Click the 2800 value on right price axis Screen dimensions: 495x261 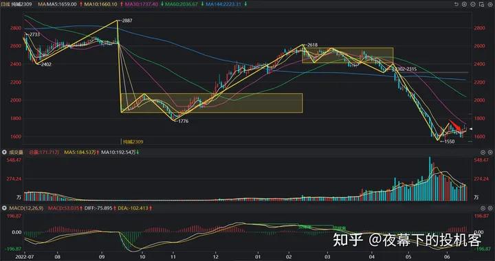[479, 27]
